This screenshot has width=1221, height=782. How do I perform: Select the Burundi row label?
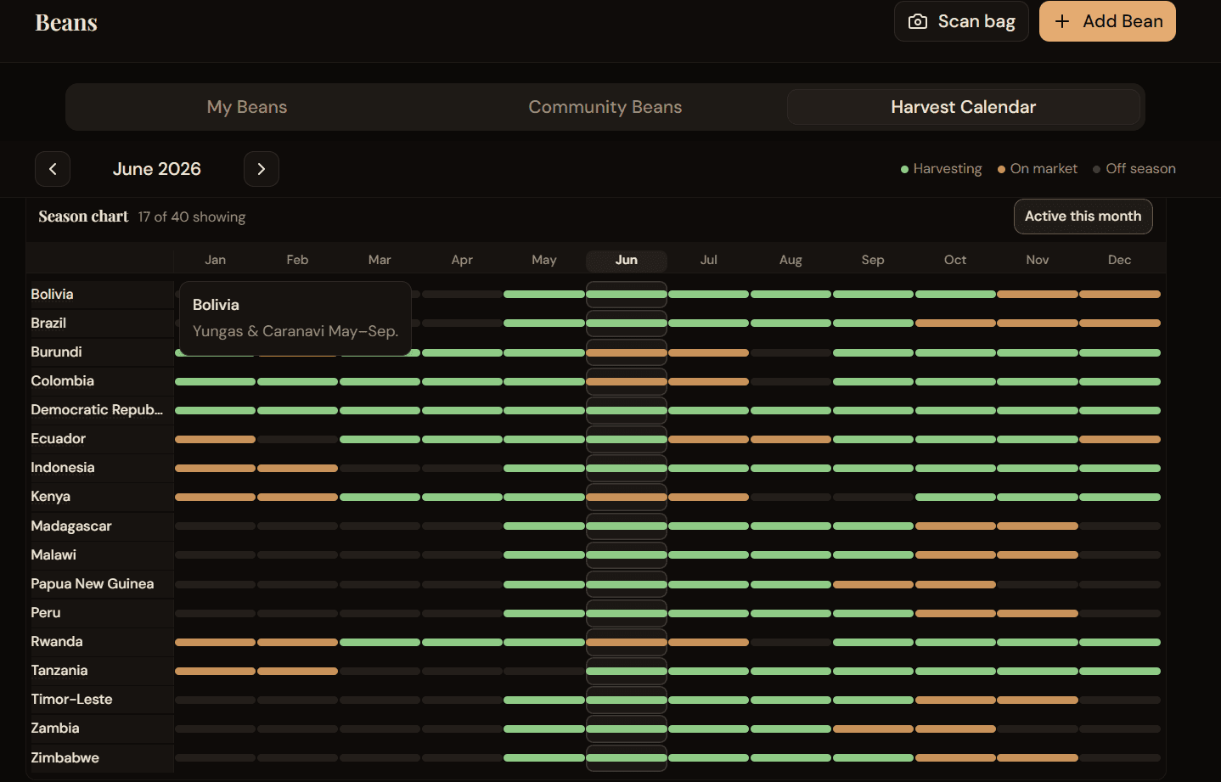[56, 352]
